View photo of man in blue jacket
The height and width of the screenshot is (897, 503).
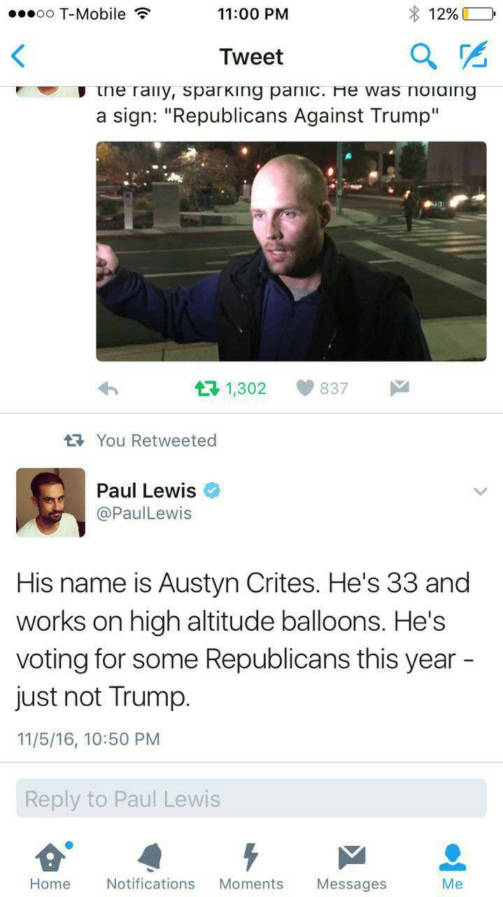pyautogui.click(x=291, y=252)
